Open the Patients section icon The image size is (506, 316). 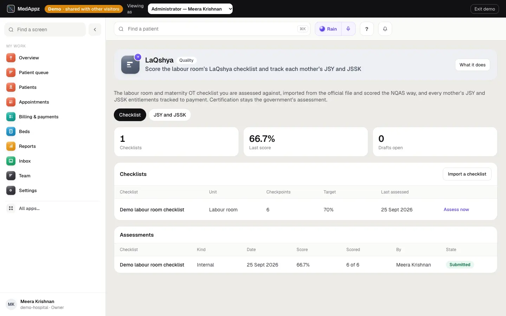coord(11,87)
